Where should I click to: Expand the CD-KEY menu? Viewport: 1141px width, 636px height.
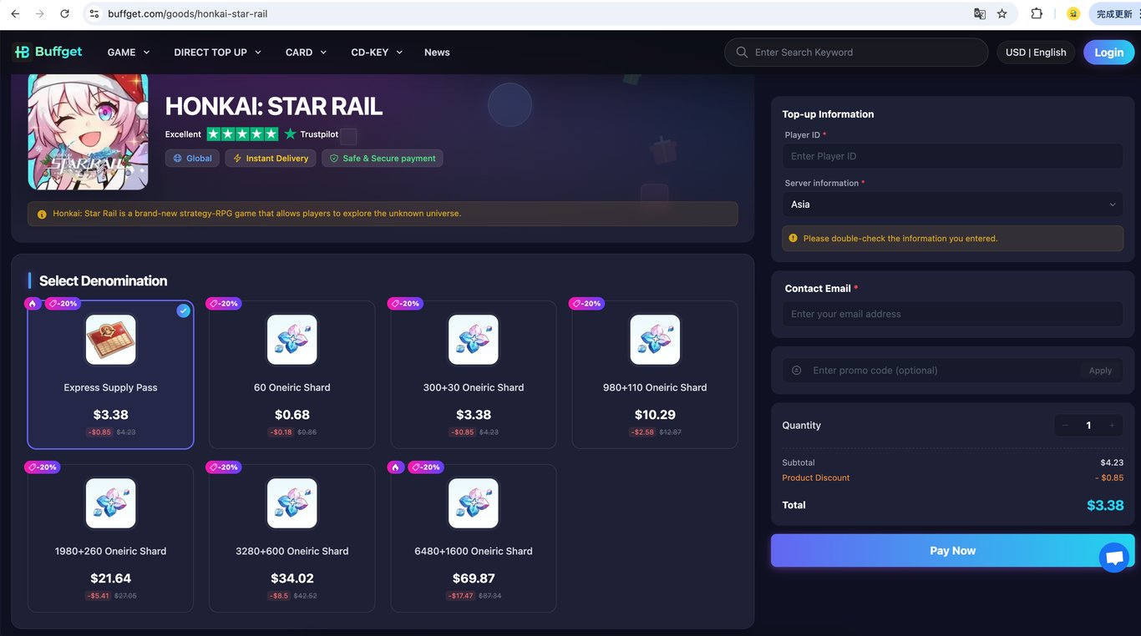click(x=377, y=52)
